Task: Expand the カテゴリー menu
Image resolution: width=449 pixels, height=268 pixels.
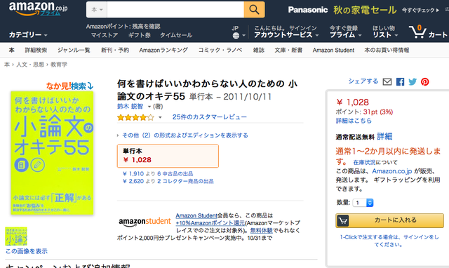Action: pos(28,35)
